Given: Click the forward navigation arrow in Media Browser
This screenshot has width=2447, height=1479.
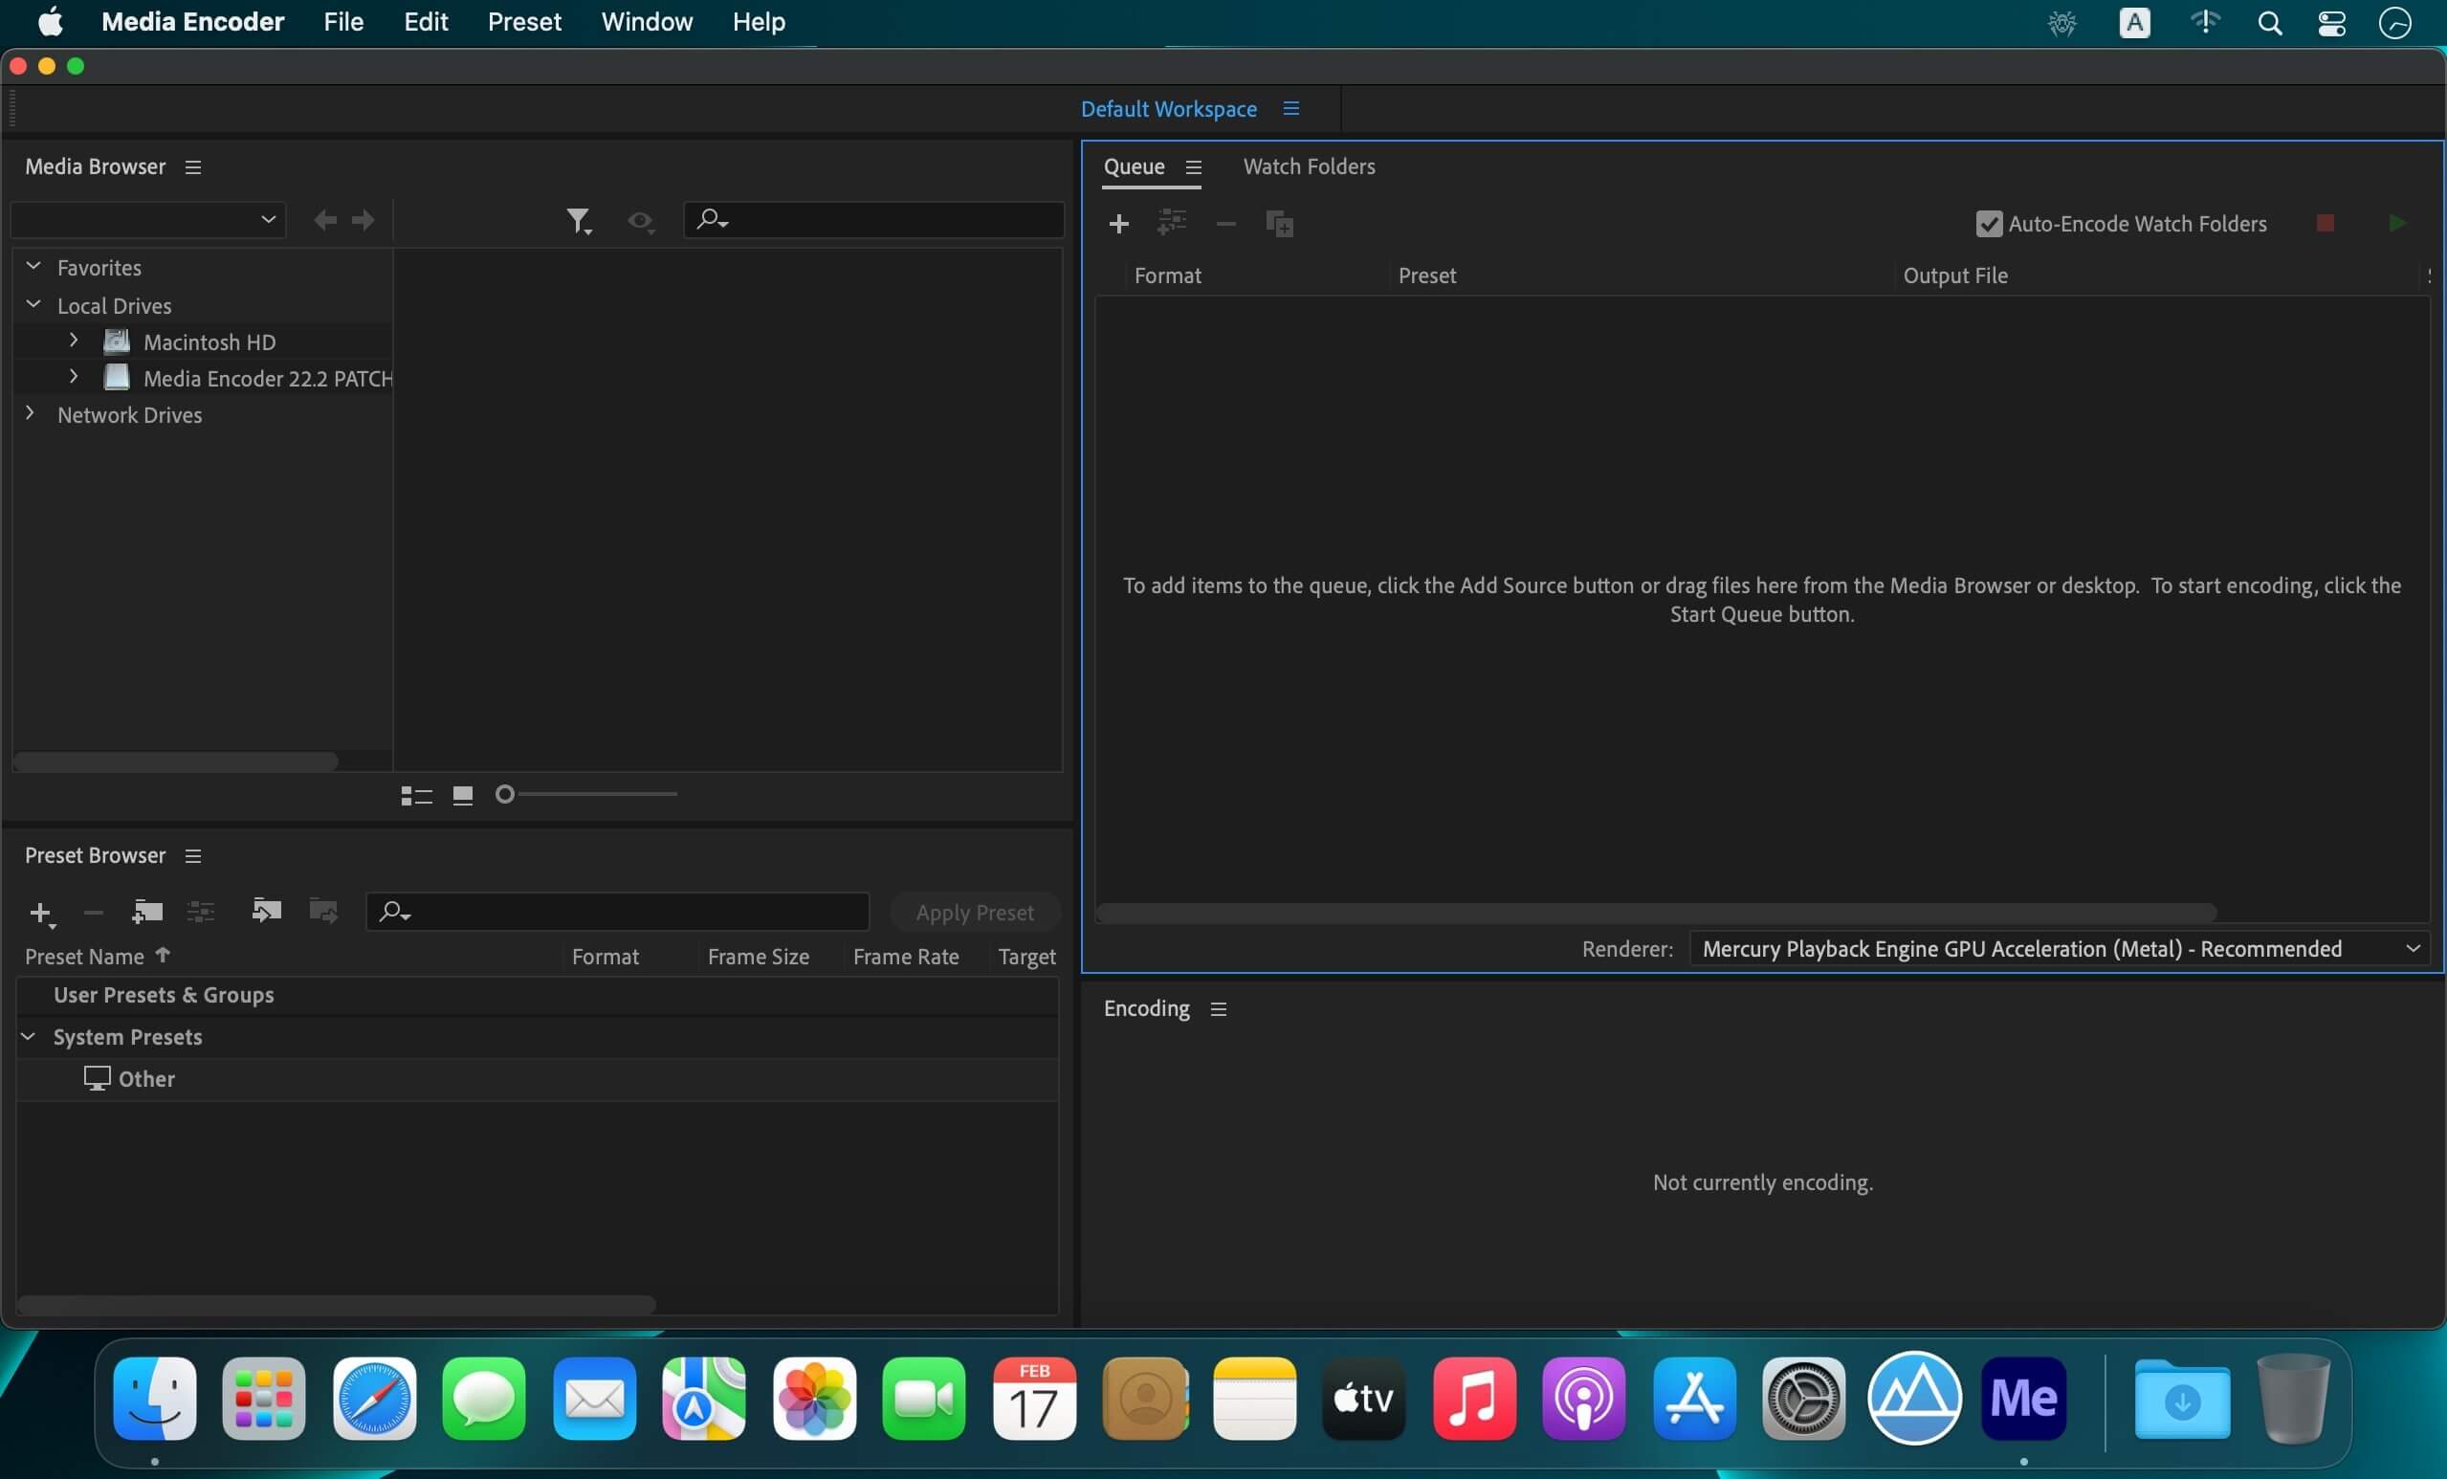Looking at the screenshot, I should pyautogui.click(x=362, y=218).
